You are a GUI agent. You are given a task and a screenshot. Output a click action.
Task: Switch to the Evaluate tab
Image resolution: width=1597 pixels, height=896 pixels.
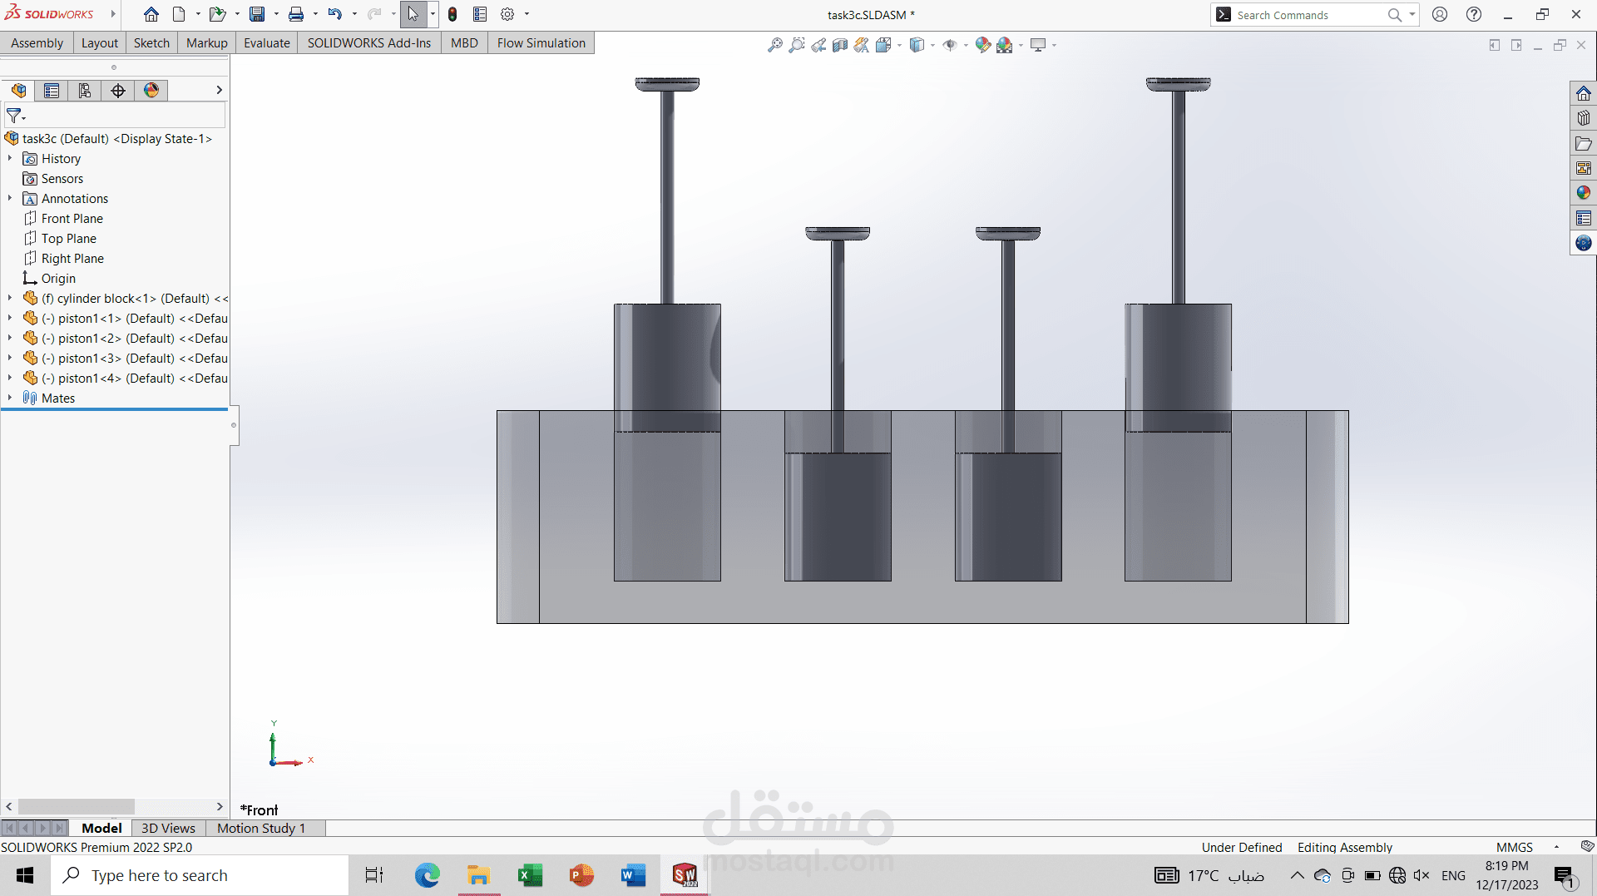coord(267,43)
